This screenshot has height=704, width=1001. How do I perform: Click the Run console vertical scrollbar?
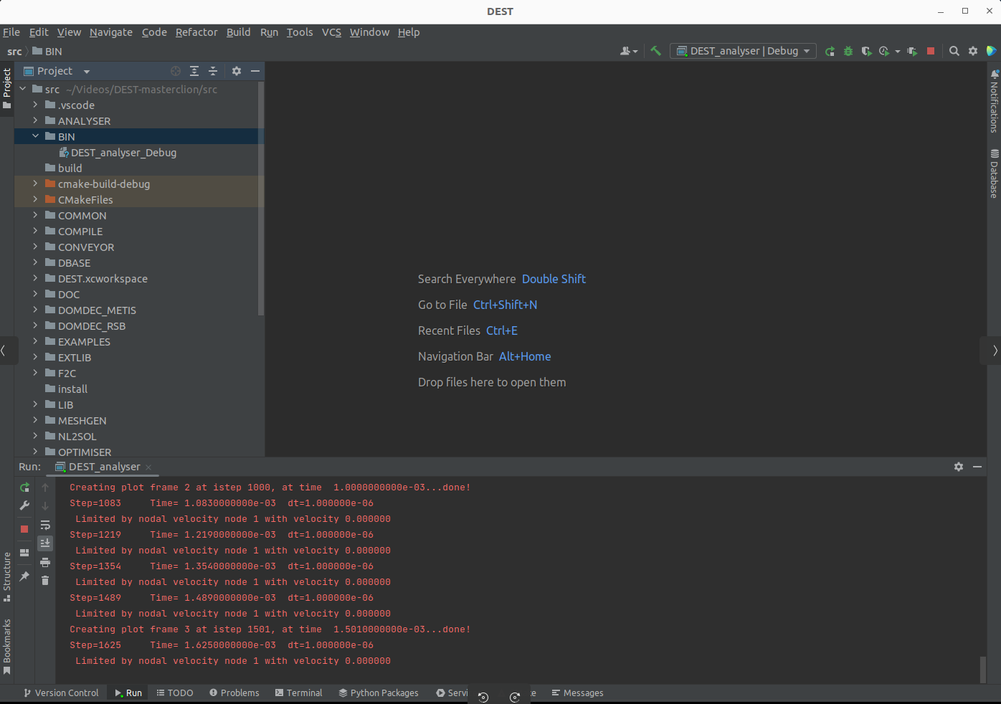[x=982, y=670]
